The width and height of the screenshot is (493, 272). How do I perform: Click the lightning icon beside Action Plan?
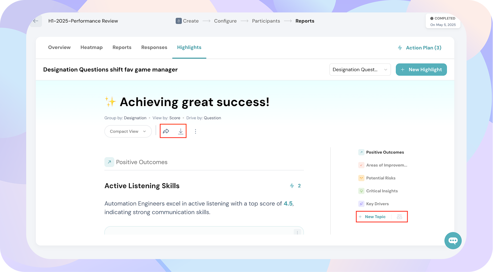[x=400, y=48]
